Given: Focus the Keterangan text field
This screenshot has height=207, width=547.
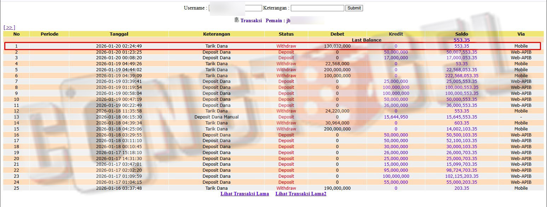Looking at the screenshot, I should (x=317, y=8).
